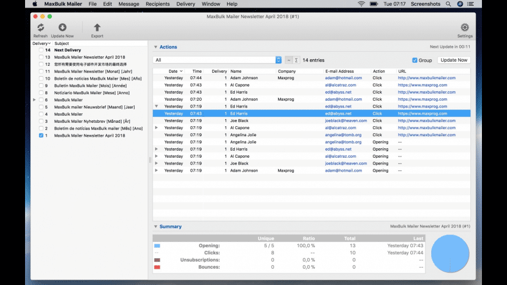
Task: Click the Update Now download icon in toolbar
Action: pos(62,27)
